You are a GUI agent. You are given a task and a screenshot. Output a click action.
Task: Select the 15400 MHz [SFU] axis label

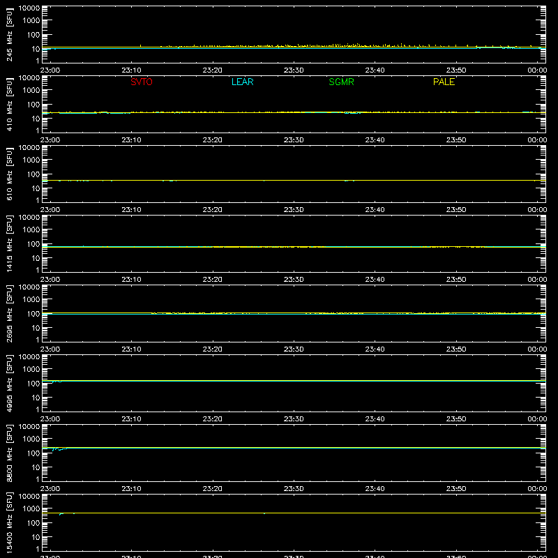click(x=9, y=522)
